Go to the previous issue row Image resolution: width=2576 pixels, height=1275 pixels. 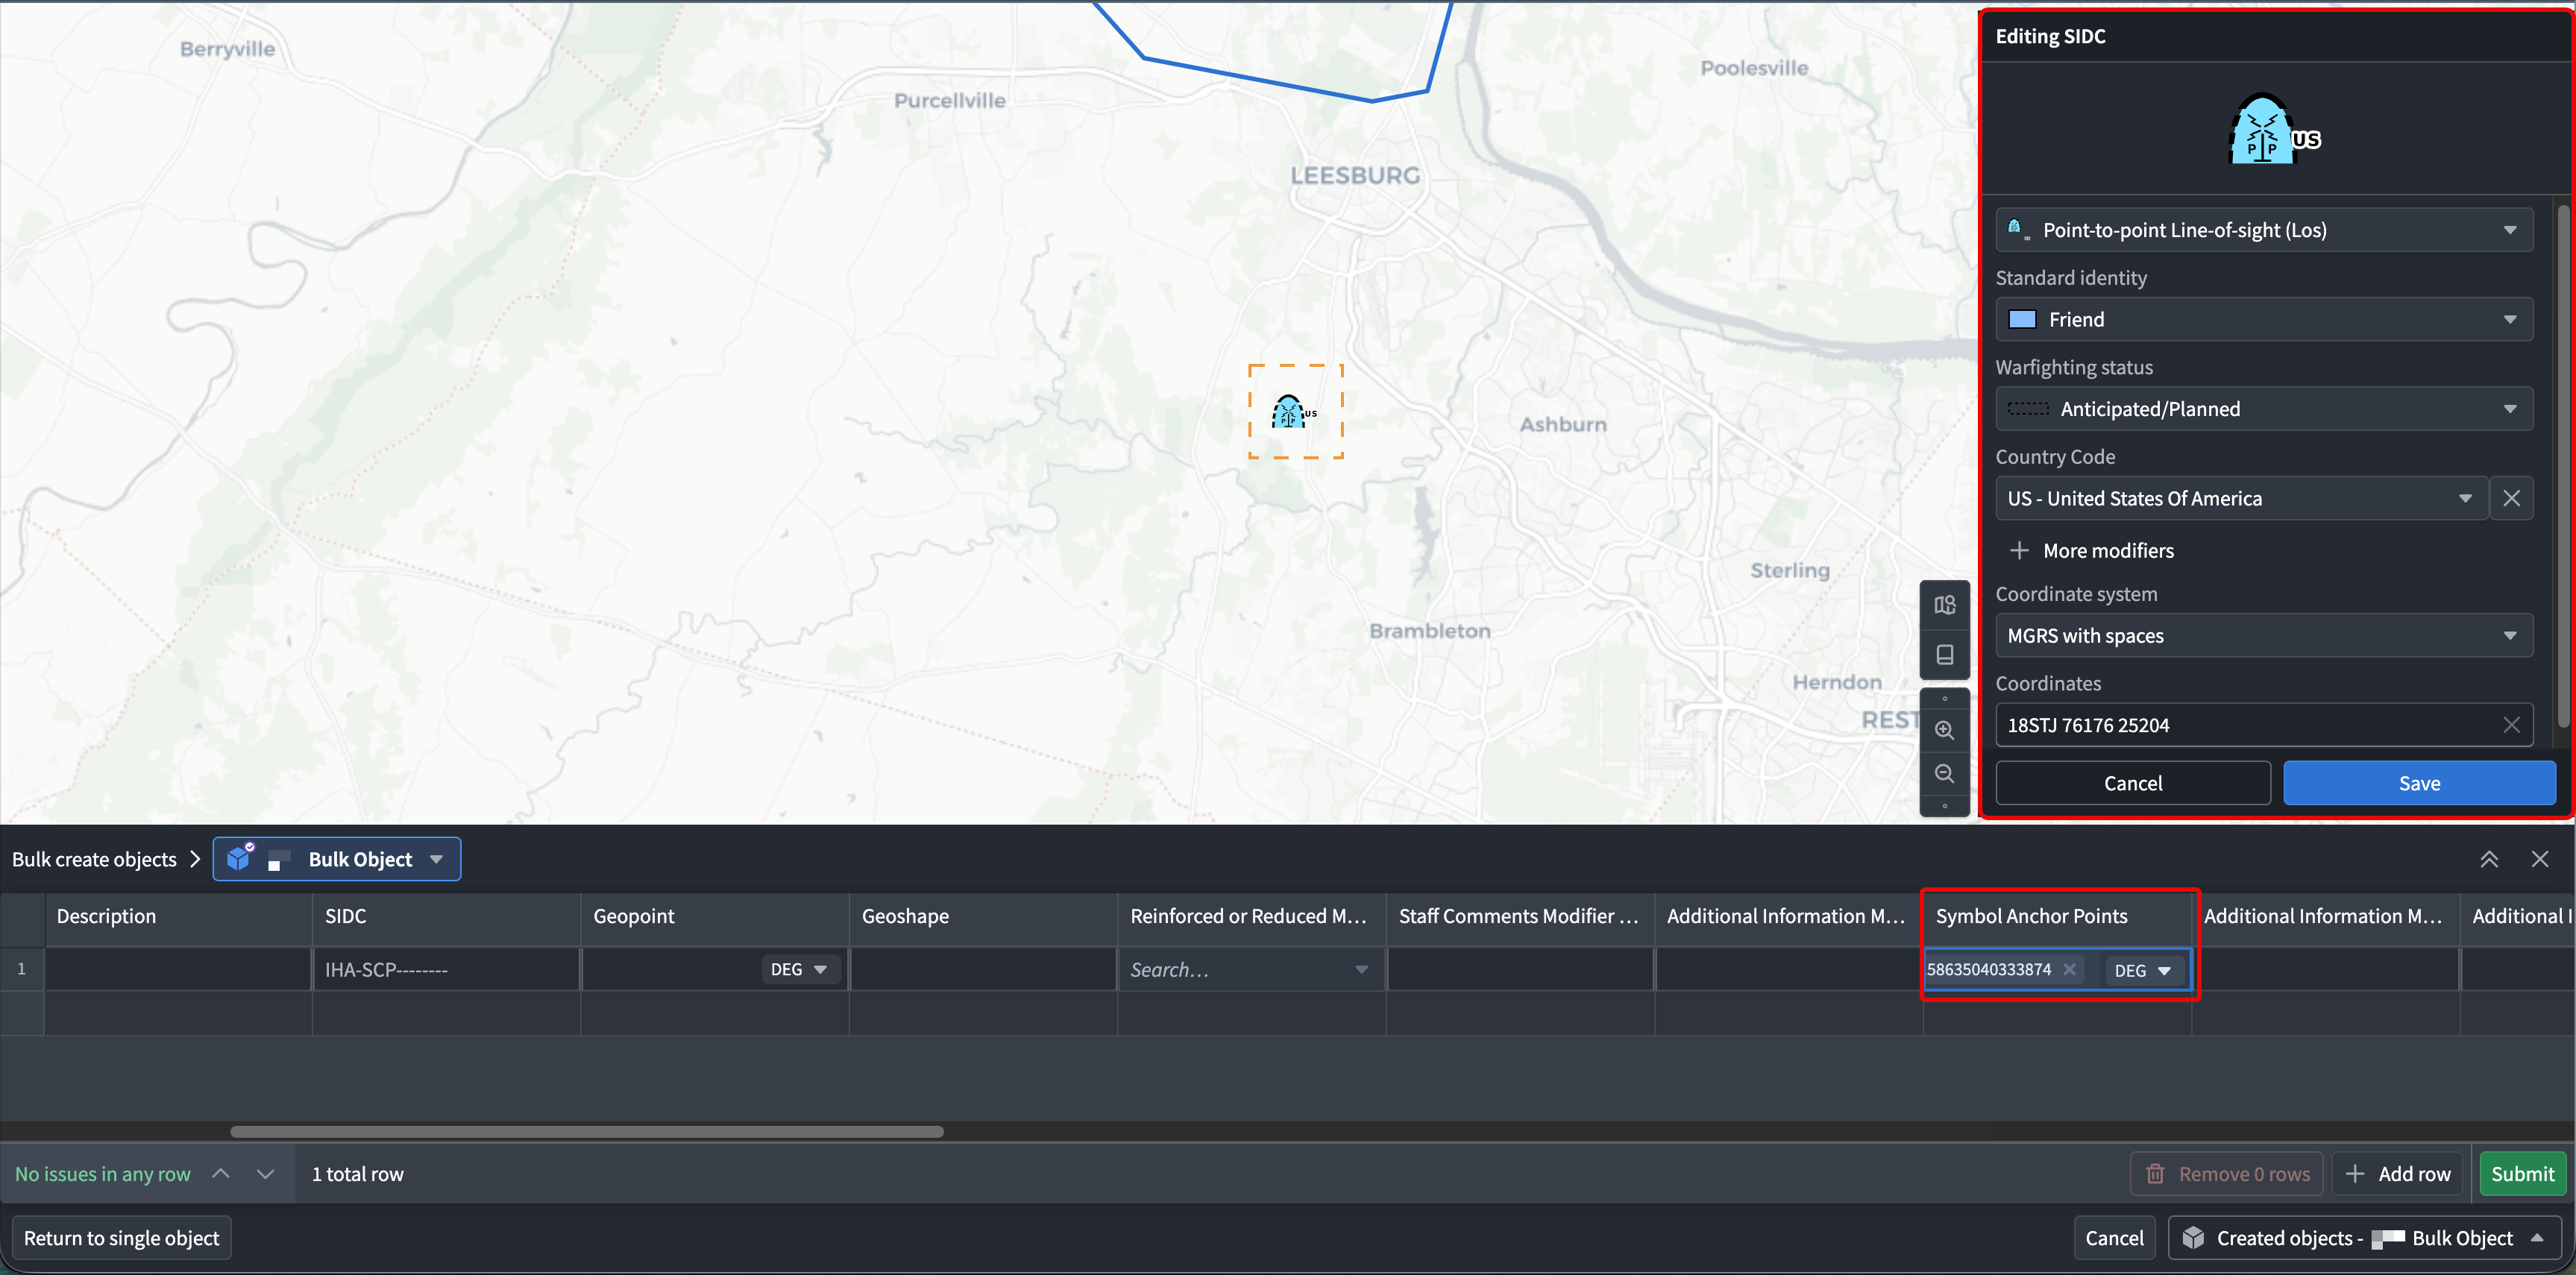pyautogui.click(x=221, y=1174)
